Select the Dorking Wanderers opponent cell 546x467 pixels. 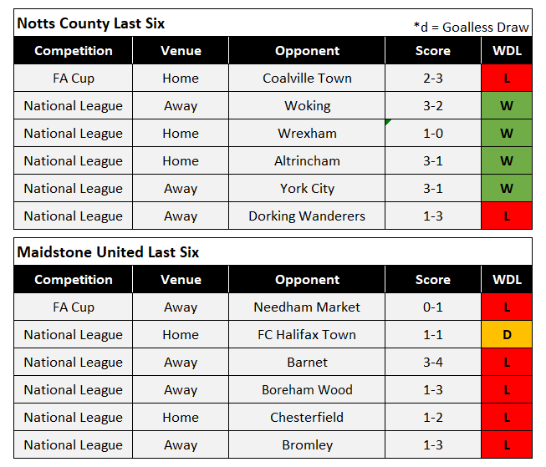tap(307, 216)
